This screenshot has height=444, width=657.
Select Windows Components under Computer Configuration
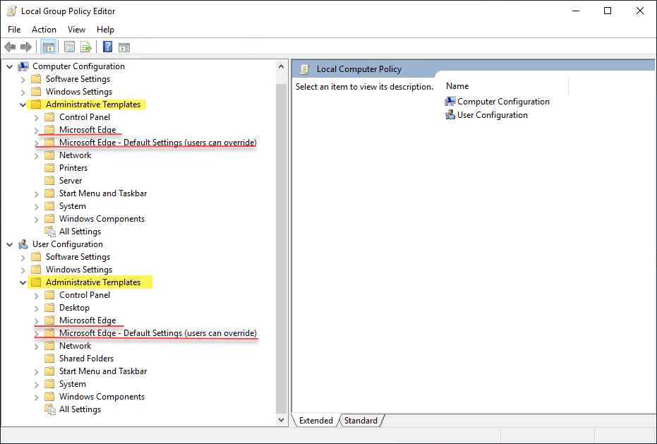(x=102, y=218)
